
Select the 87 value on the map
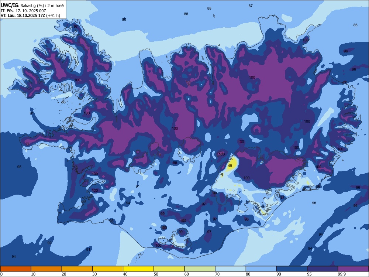(x=251, y=6)
